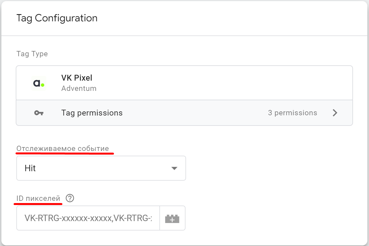Click the dropdown arrow of event selector

(x=174, y=168)
